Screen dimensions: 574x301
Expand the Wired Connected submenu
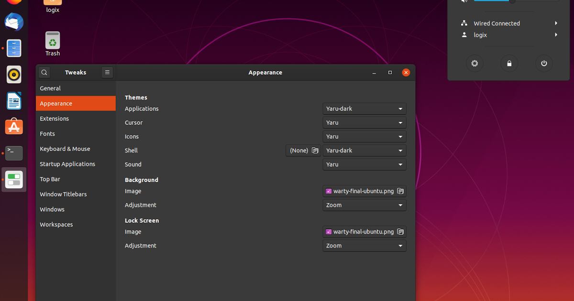pos(509,23)
